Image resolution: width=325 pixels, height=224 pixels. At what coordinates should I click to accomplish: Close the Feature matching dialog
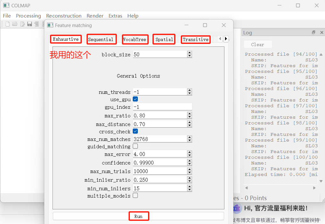pyautogui.click(x=224, y=25)
